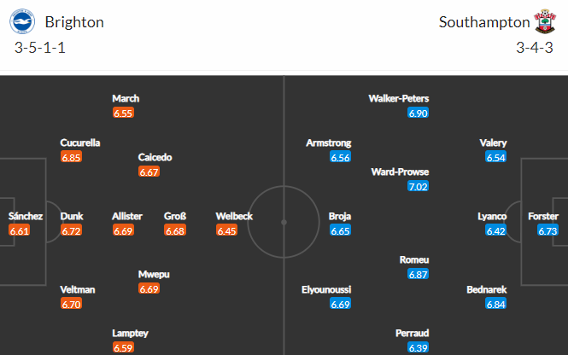568x355 pixels.
Task: Click Cucurella's 6.85 rating badge
Action: tap(72, 157)
